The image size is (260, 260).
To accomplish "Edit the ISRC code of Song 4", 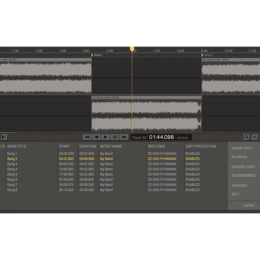I will pos(162,169).
